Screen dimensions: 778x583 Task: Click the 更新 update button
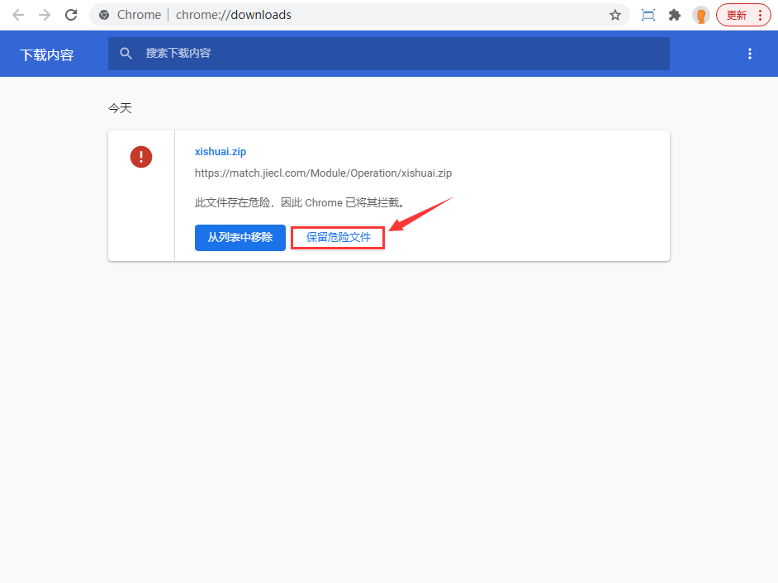(x=737, y=16)
